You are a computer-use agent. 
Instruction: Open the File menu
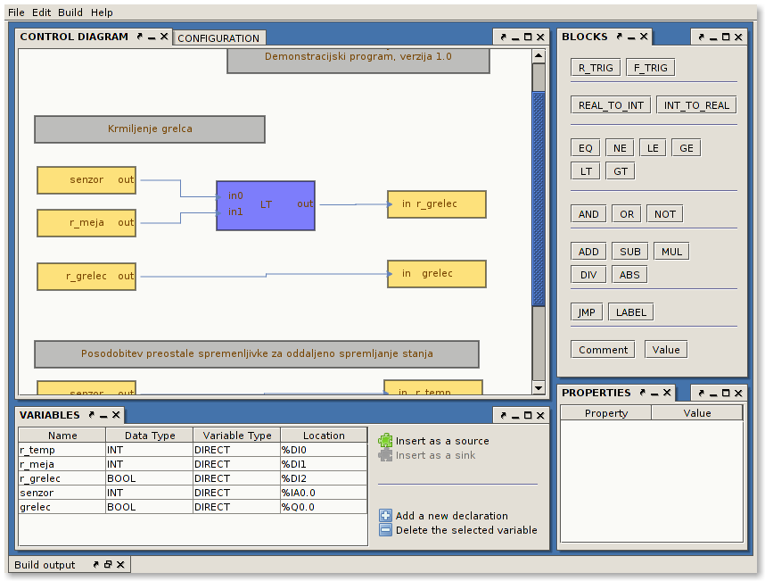click(x=16, y=12)
